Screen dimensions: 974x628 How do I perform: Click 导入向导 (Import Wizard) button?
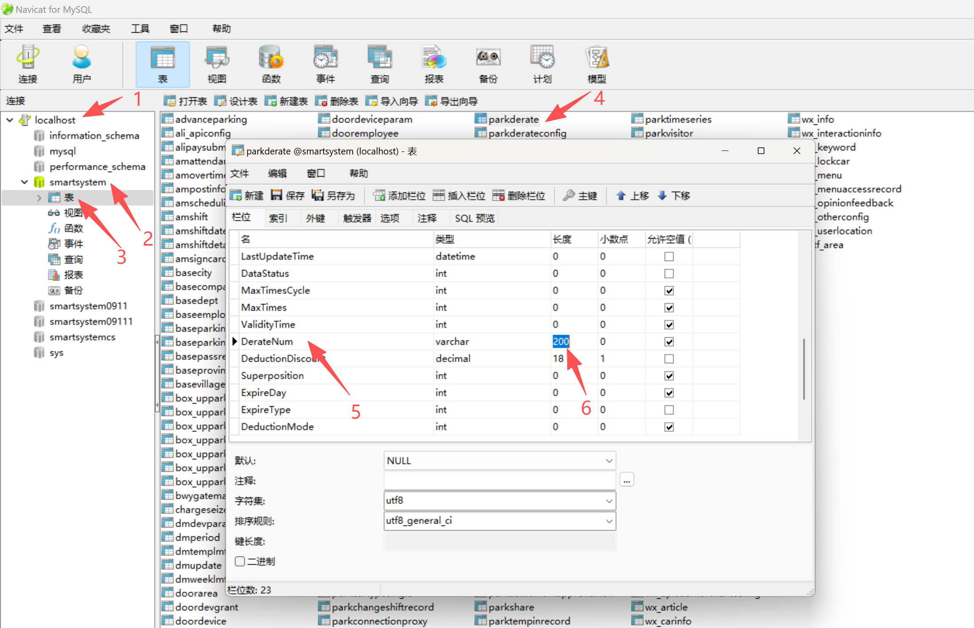point(392,101)
